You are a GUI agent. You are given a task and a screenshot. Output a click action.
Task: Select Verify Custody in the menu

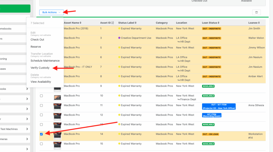tap(40, 68)
